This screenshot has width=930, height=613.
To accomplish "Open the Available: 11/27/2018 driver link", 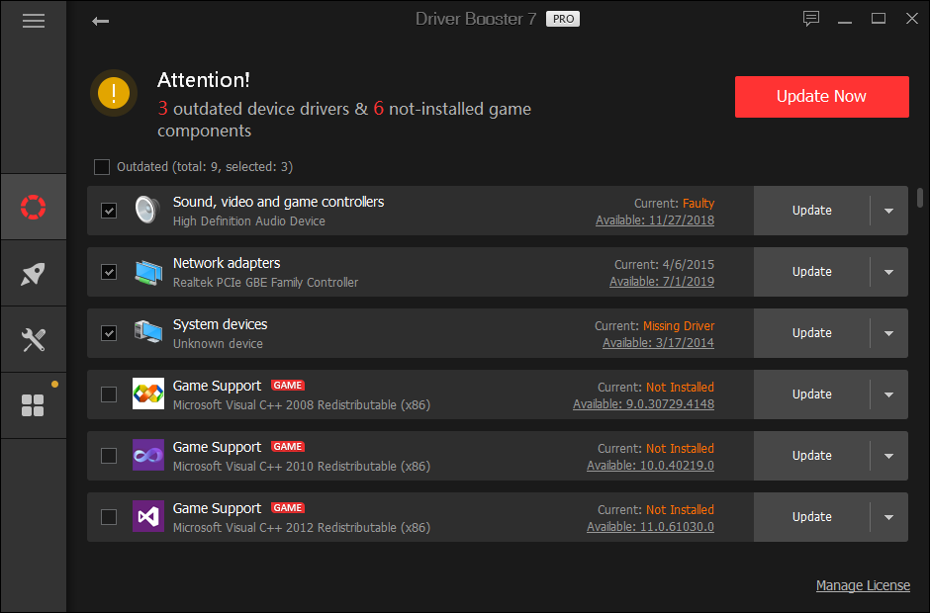I will click(655, 220).
